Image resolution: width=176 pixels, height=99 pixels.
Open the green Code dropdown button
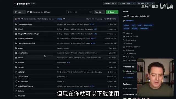tap(112, 12)
